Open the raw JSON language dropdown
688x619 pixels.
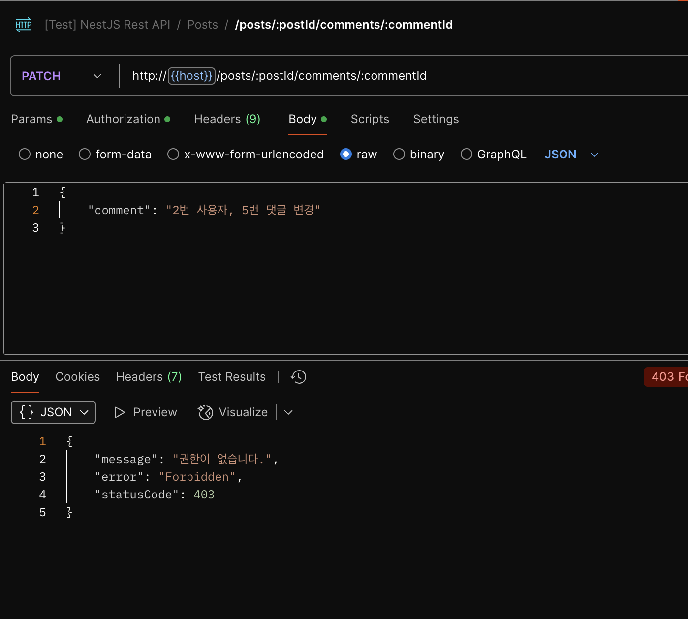pyautogui.click(x=572, y=155)
